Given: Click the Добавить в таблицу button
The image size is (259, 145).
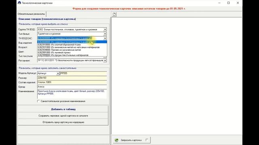Looking at the screenshot, I should (x=63, y=109).
